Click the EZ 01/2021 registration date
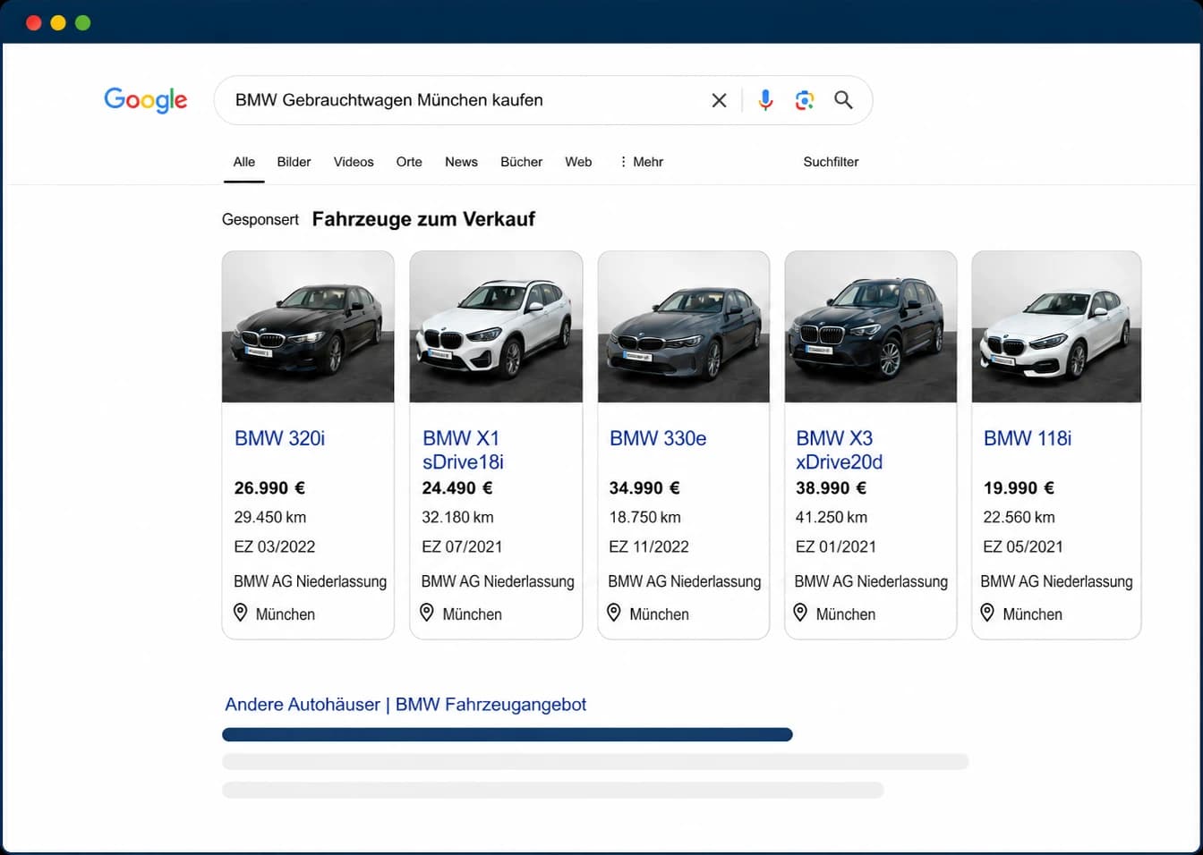This screenshot has height=855, width=1203. click(836, 546)
